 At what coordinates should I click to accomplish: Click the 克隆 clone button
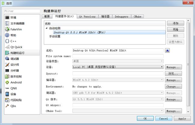click(175, 30)
